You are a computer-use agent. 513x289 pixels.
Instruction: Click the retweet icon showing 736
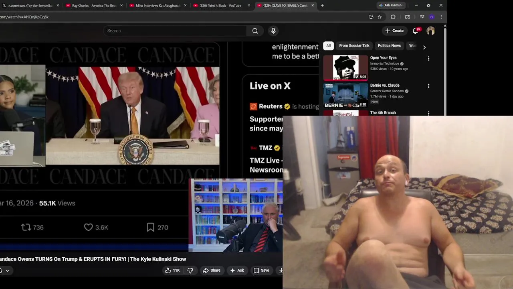tap(26, 228)
